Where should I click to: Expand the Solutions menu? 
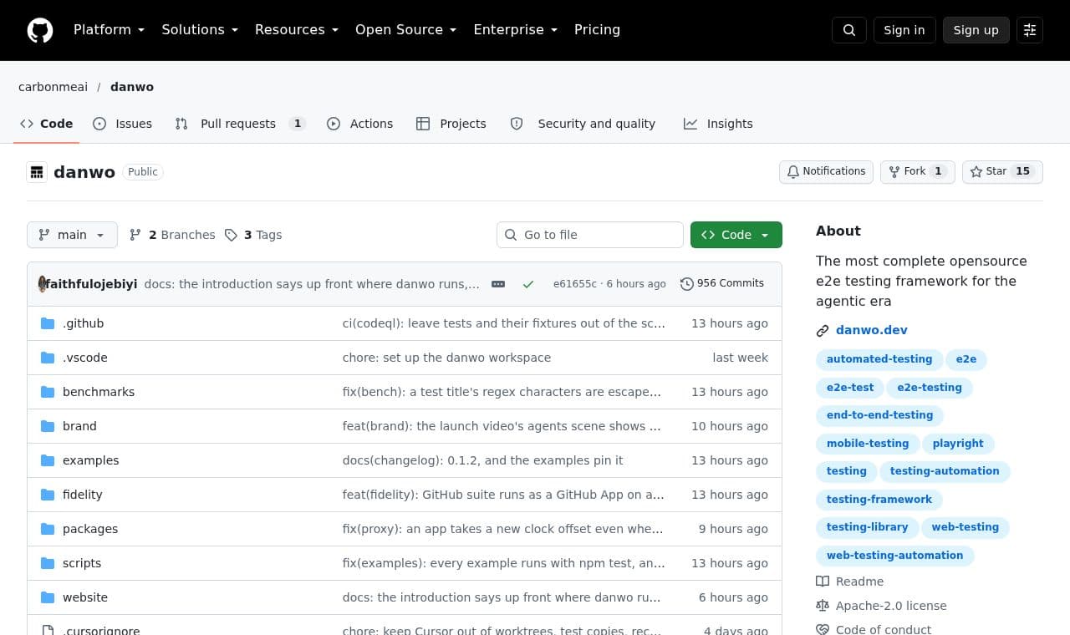[200, 29]
